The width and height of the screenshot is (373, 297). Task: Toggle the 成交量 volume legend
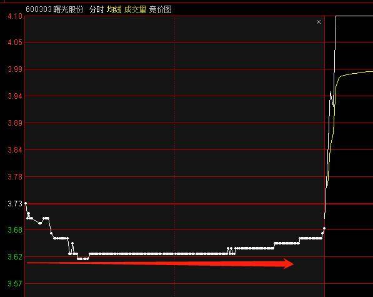click(x=135, y=9)
